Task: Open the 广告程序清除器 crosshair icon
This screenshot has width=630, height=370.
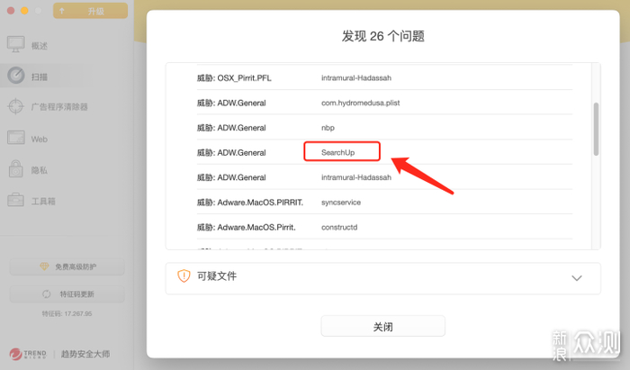Action: (15, 106)
